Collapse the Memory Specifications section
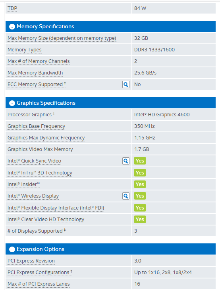 click(x=12, y=27)
